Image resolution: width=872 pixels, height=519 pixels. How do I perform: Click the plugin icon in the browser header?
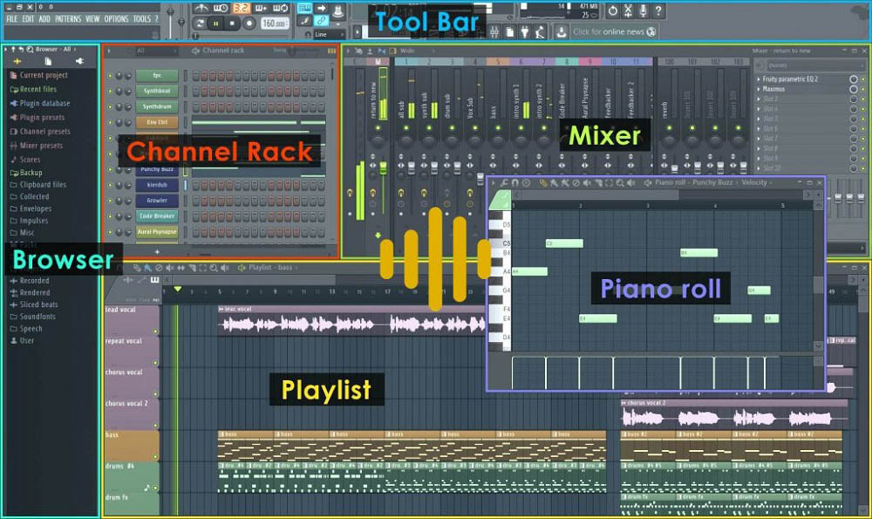tap(79, 61)
